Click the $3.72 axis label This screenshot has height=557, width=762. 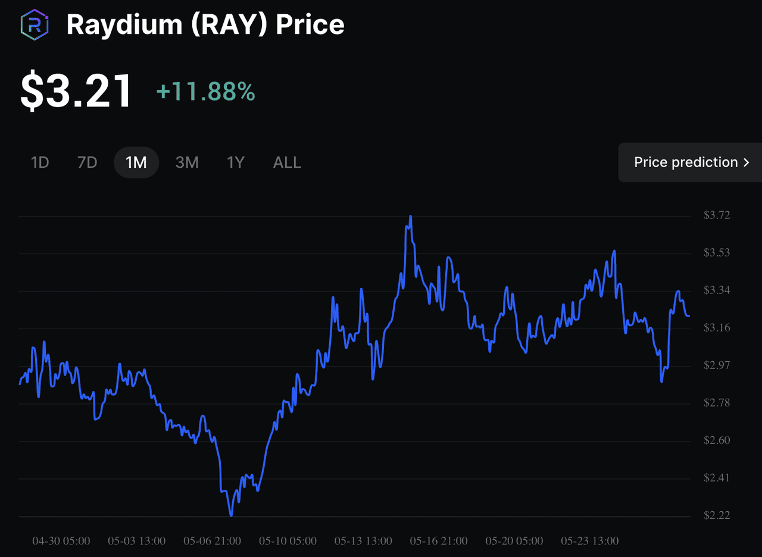tap(717, 215)
